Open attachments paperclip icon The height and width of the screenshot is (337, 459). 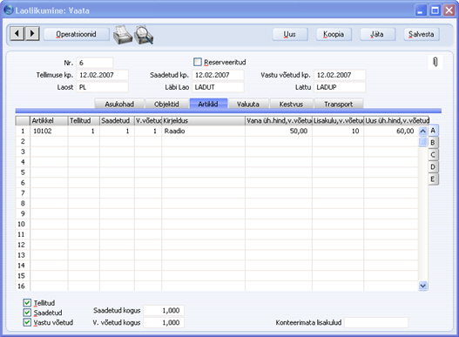[435, 62]
